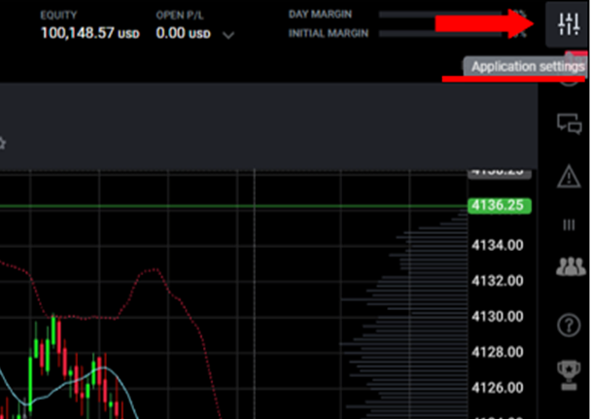Expand the Open P/L dropdown chevron
Screen dimensions: 591x419
[x=228, y=35]
